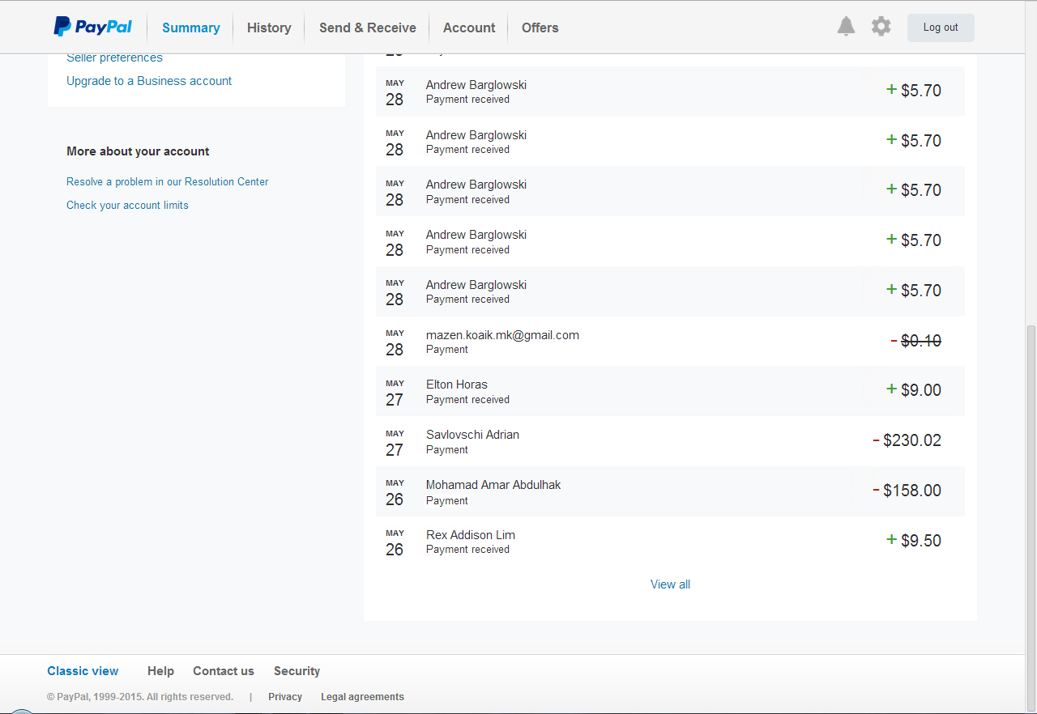The width and height of the screenshot is (1037, 714).
Task: Open the Account menu item
Action: pos(468,28)
